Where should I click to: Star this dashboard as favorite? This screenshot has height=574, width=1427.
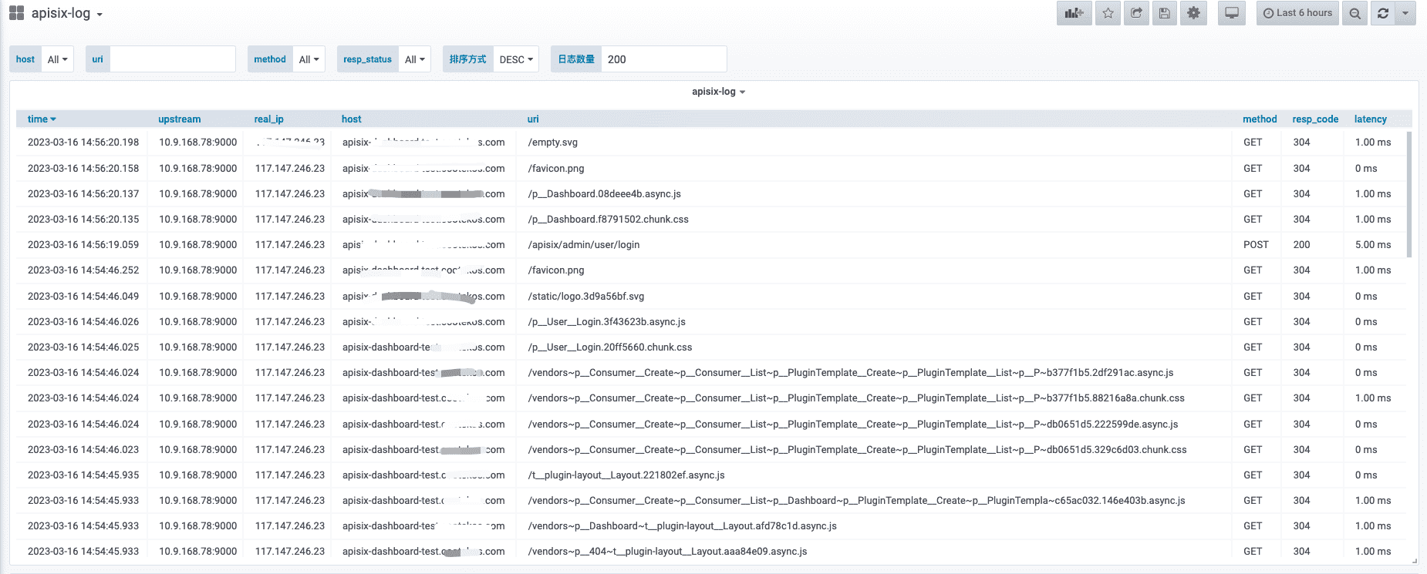1108,13
